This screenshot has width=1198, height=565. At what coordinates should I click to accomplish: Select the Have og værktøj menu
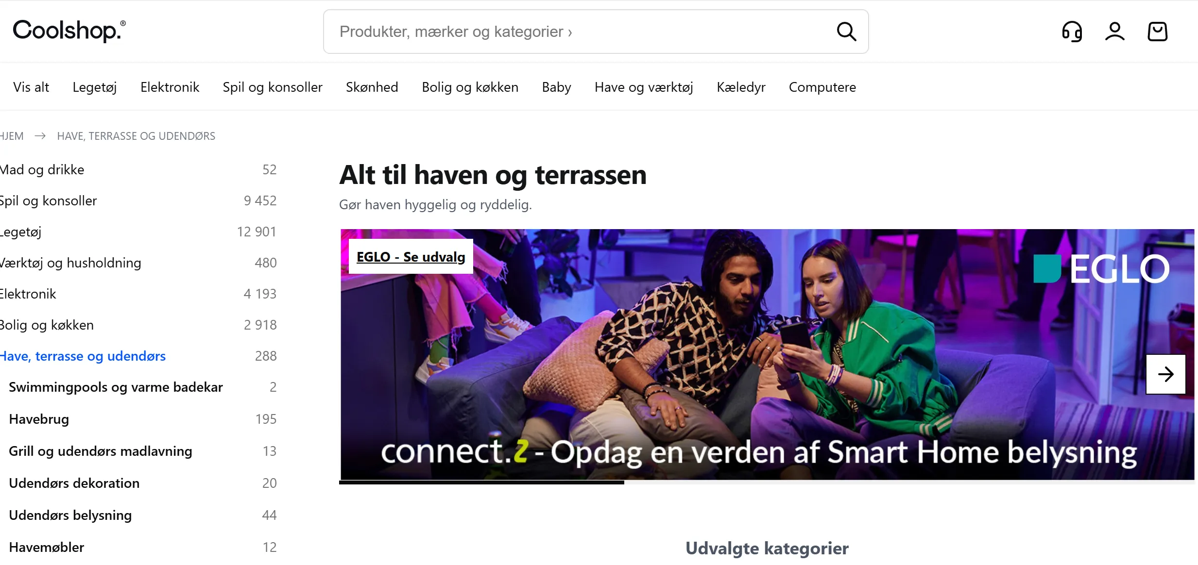tap(644, 87)
